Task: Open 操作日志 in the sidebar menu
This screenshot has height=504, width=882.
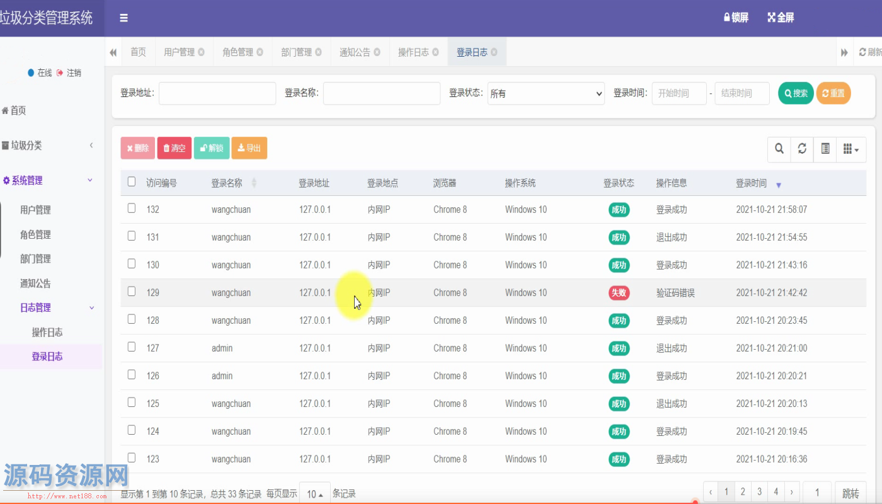Action: click(x=47, y=332)
